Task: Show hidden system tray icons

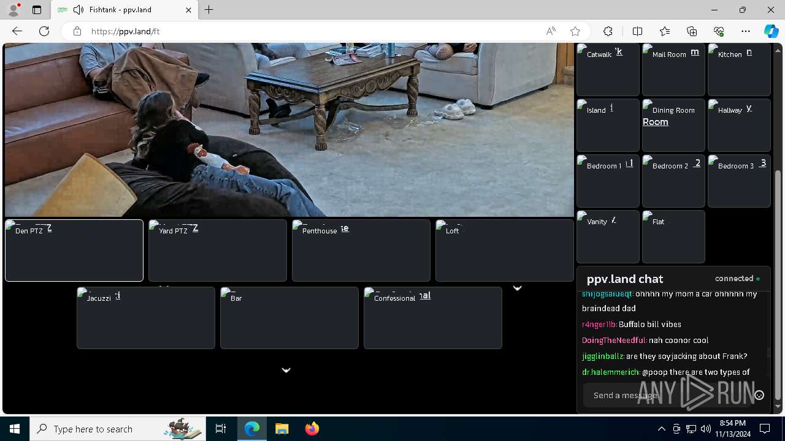Action: click(662, 429)
